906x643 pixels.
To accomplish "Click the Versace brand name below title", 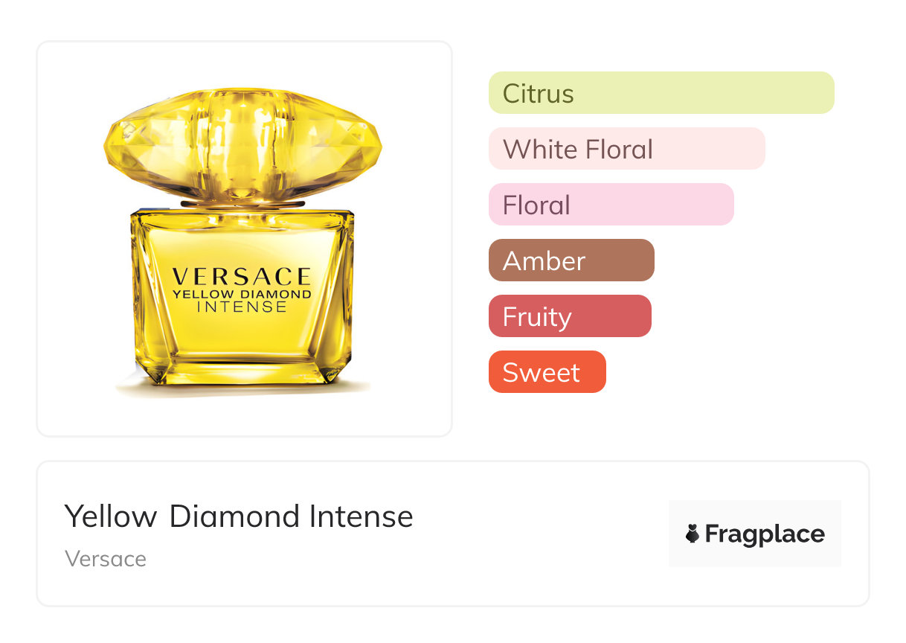I will click(105, 559).
